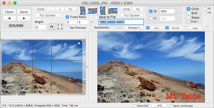The width and height of the screenshot is (214, 108).
Task: Click the left pane Full Screen button
Action: [x=48, y=15]
